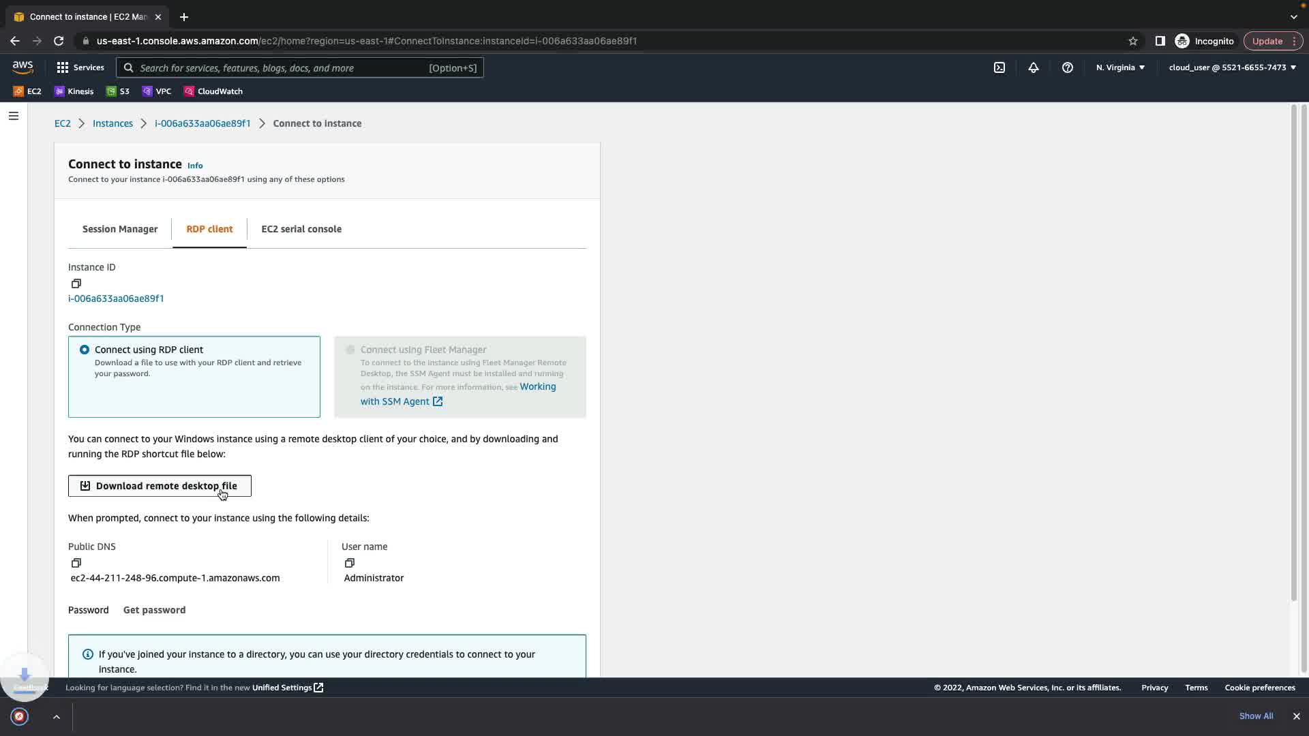Copy the User name value
Screen dimensions: 1309x736
[x=349, y=563]
